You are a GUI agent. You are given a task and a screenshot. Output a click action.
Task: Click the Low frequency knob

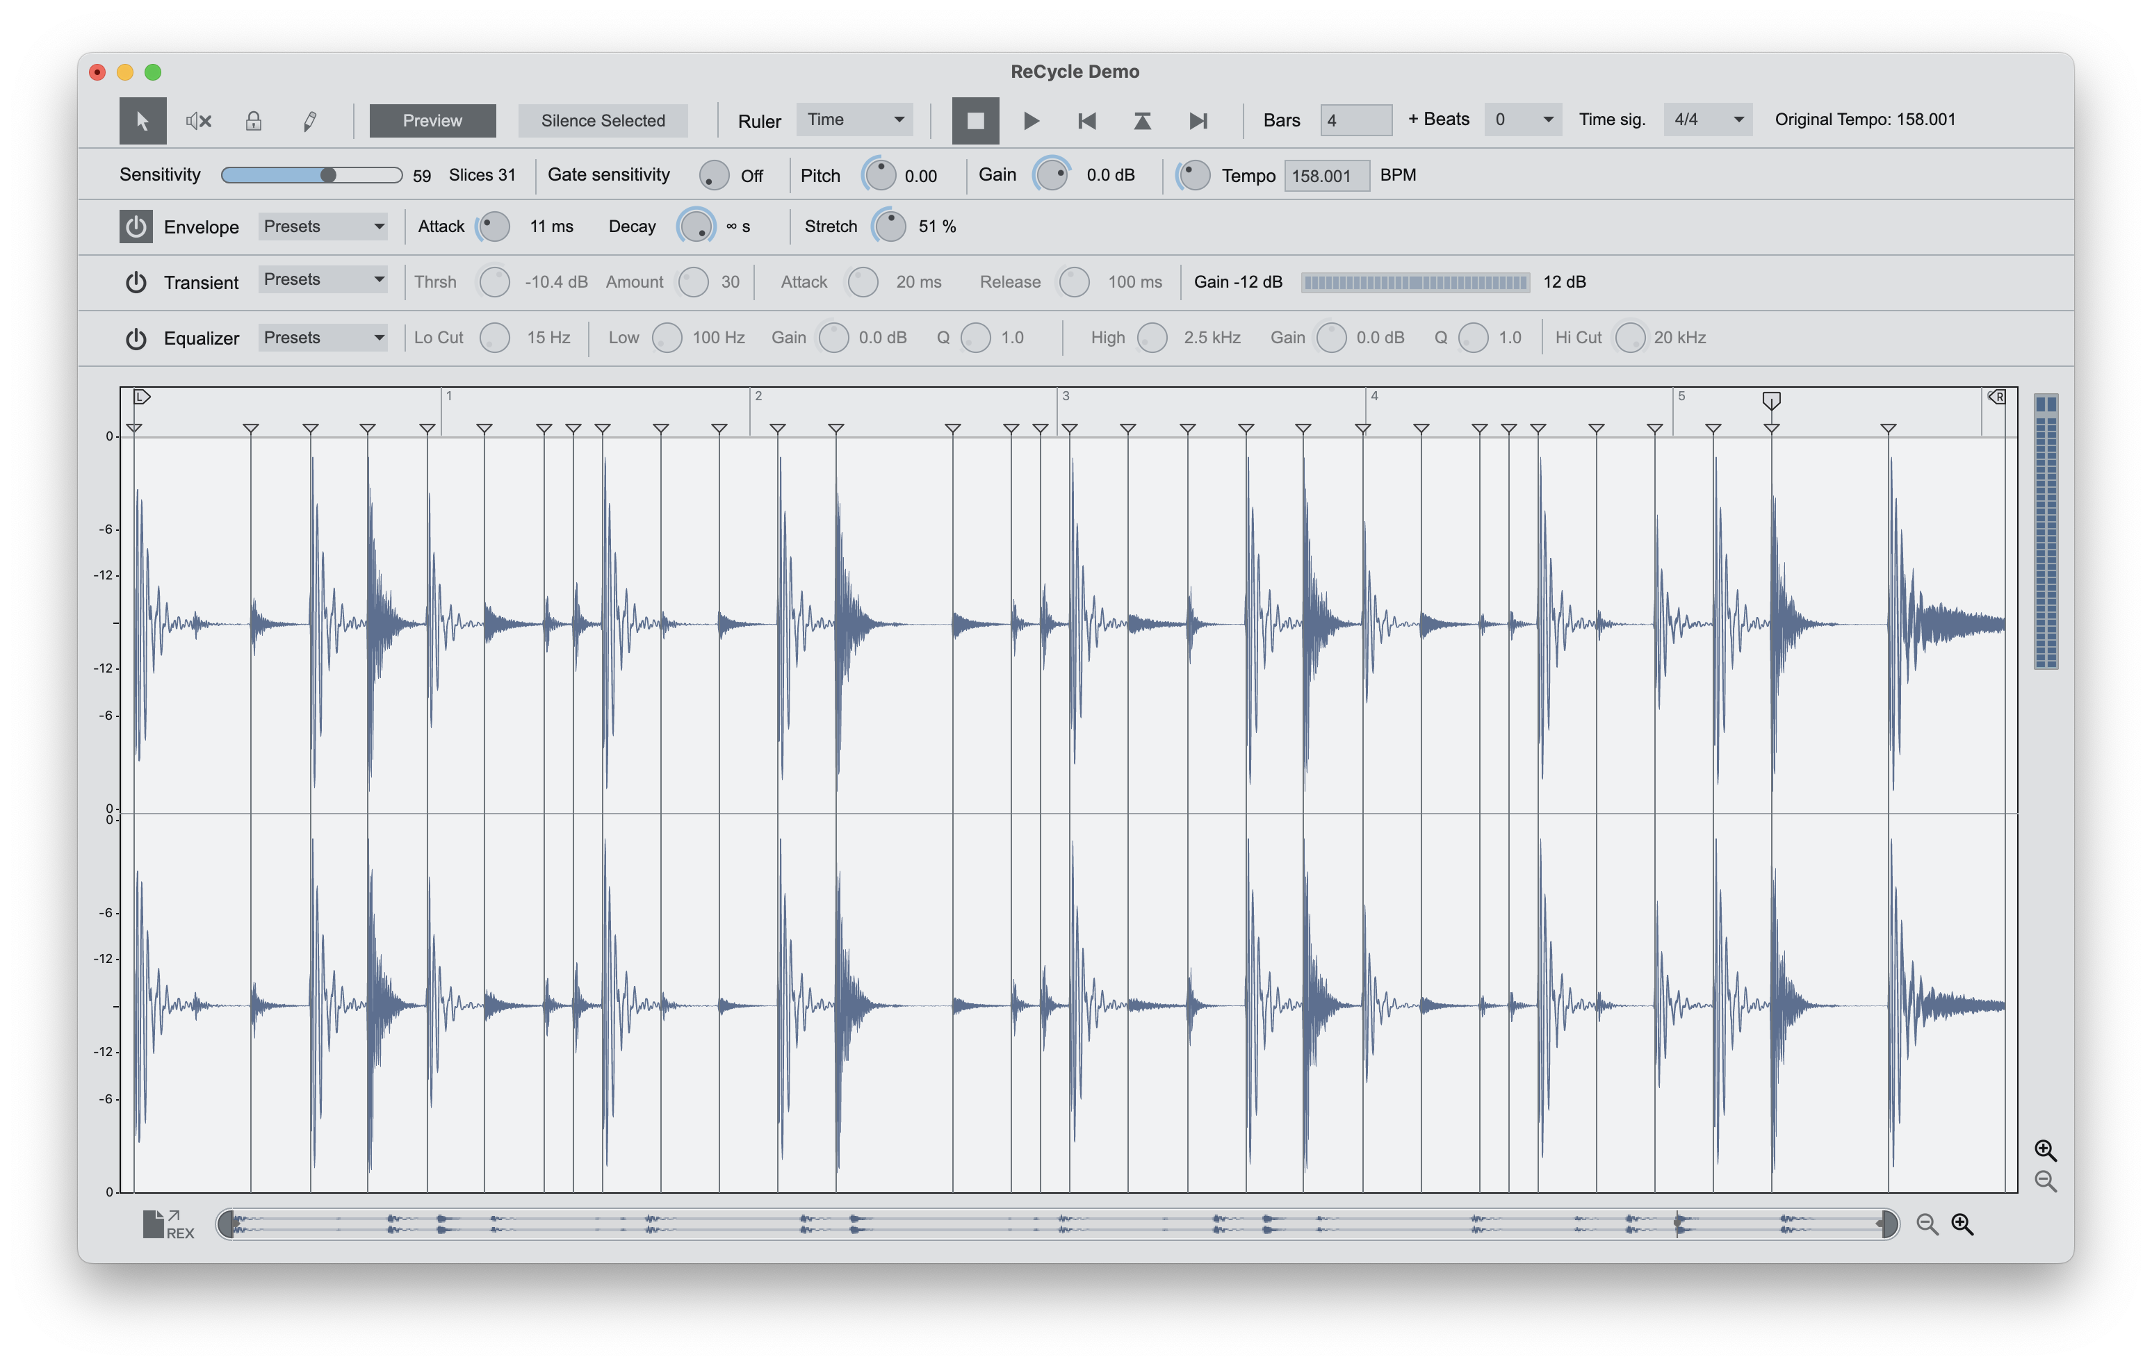(x=667, y=338)
